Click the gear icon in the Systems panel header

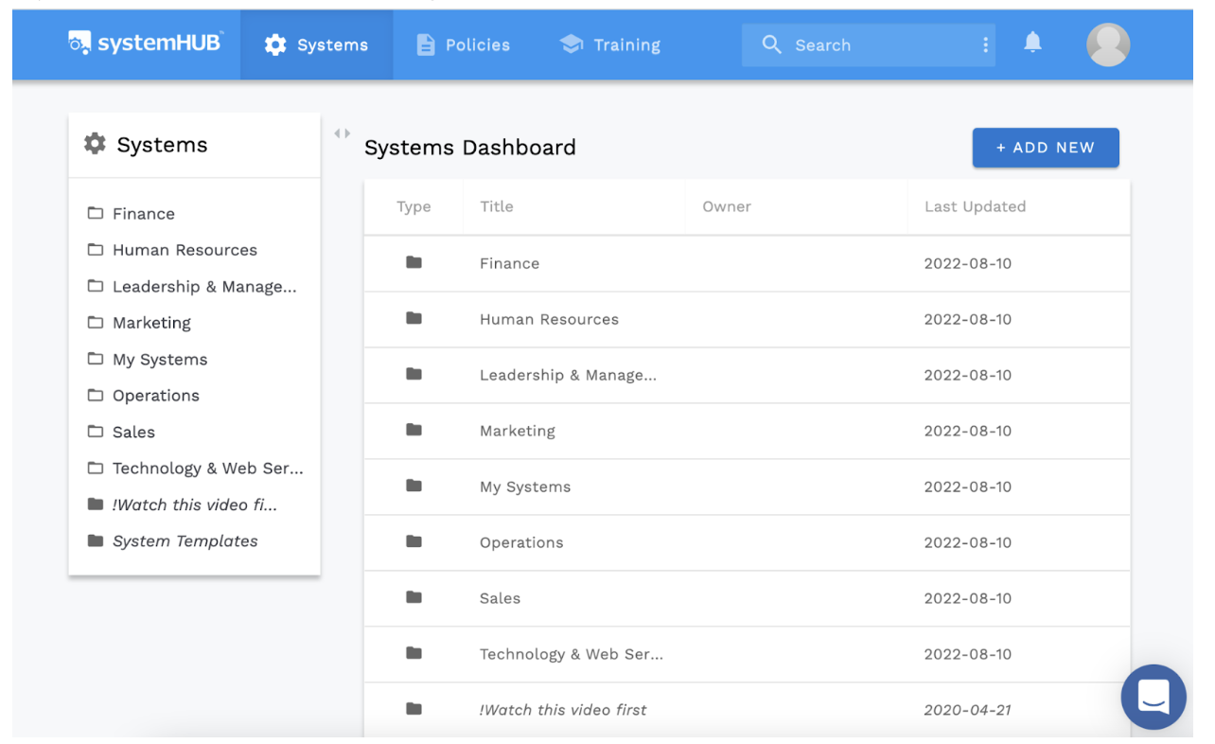(x=95, y=144)
